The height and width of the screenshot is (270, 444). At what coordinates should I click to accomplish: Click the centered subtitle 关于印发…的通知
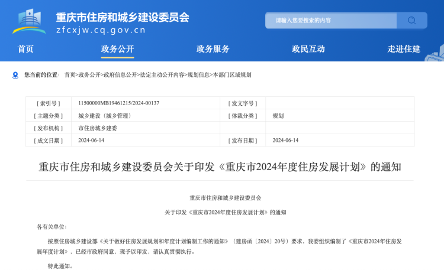[x=226, y=212]
